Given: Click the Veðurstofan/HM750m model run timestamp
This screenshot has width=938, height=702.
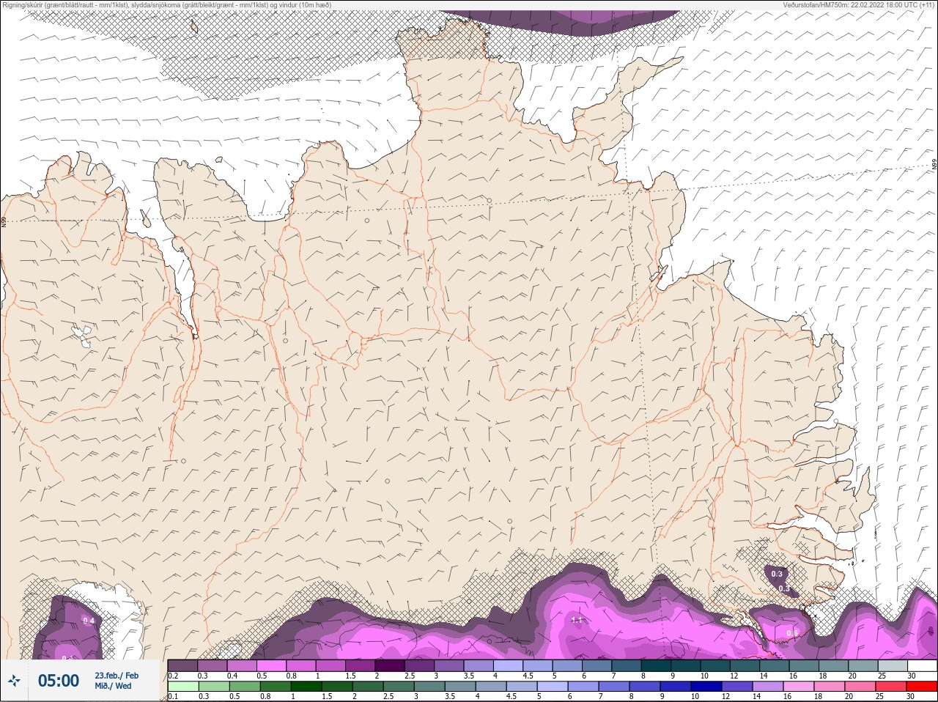Looking at the screenshot, I should [859, 4].
